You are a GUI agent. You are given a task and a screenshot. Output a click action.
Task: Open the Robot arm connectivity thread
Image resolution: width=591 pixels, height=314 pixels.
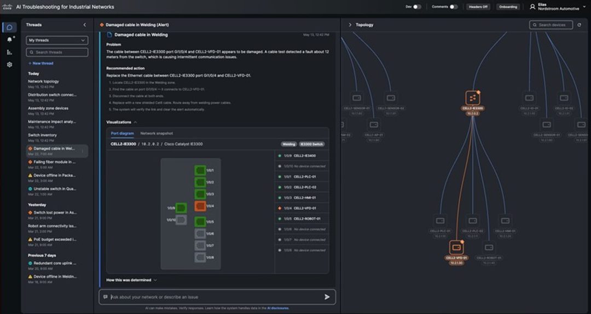click(57, 229)
